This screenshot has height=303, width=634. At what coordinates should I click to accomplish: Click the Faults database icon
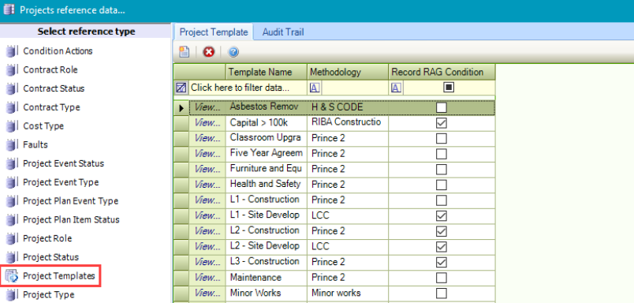coord(12,145)
